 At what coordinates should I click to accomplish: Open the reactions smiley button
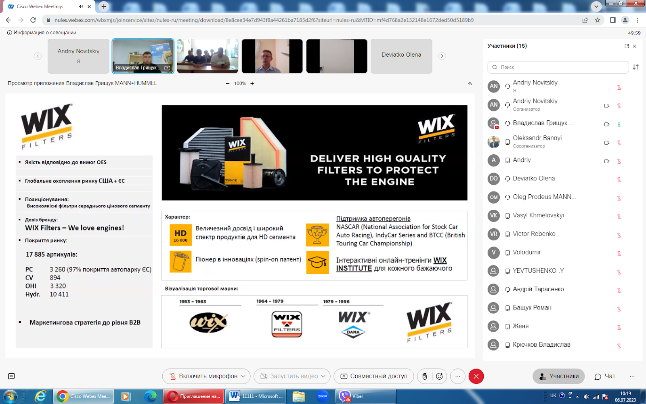tap(440, 376)
